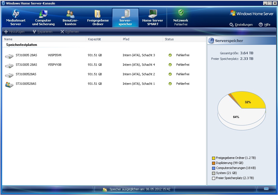Click the Windows Home Server logo
The height and width of the screenshot is (195, 278).
251,13
